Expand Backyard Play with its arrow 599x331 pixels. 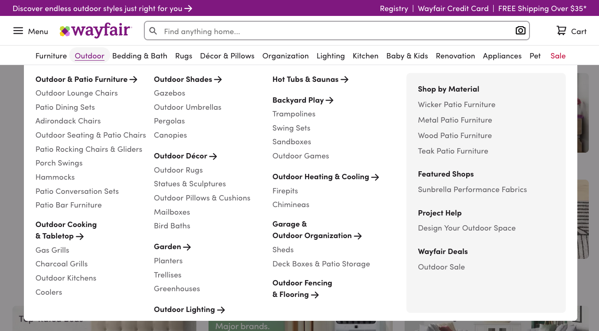pyautogui.click(x=329, y=100)
